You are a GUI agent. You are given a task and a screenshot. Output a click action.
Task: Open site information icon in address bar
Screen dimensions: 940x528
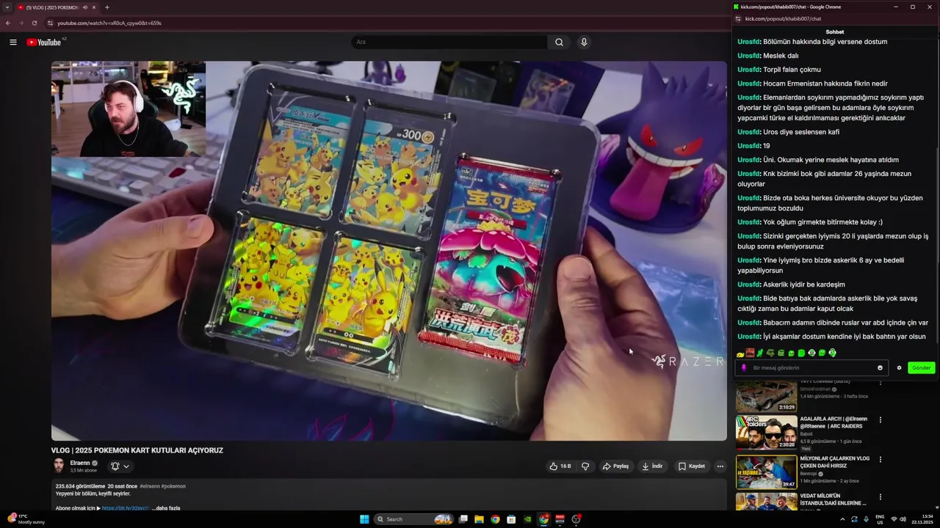pyautogui.click(x=49, y=23)
